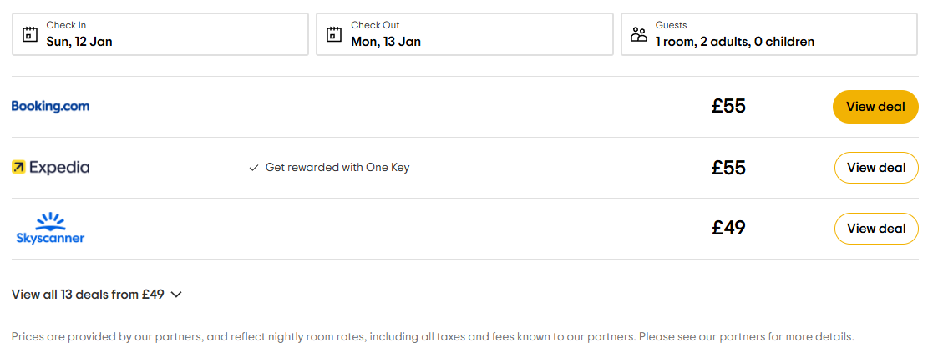This screenshot has height=358, width=933.
Task: Open the Check Out date selector
Action: 464,34
